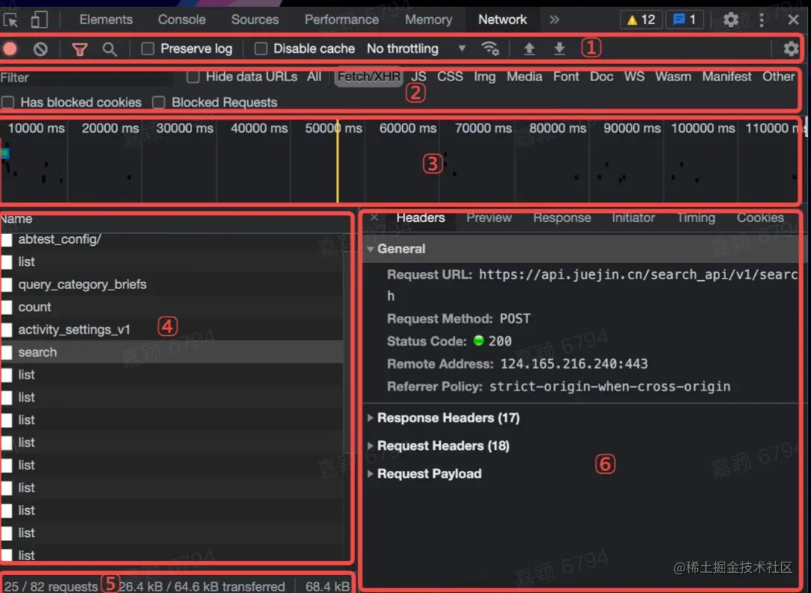This screenshot has width=811, height=593.
Task: Filter by WS requests
Action: tap(634, 77)
